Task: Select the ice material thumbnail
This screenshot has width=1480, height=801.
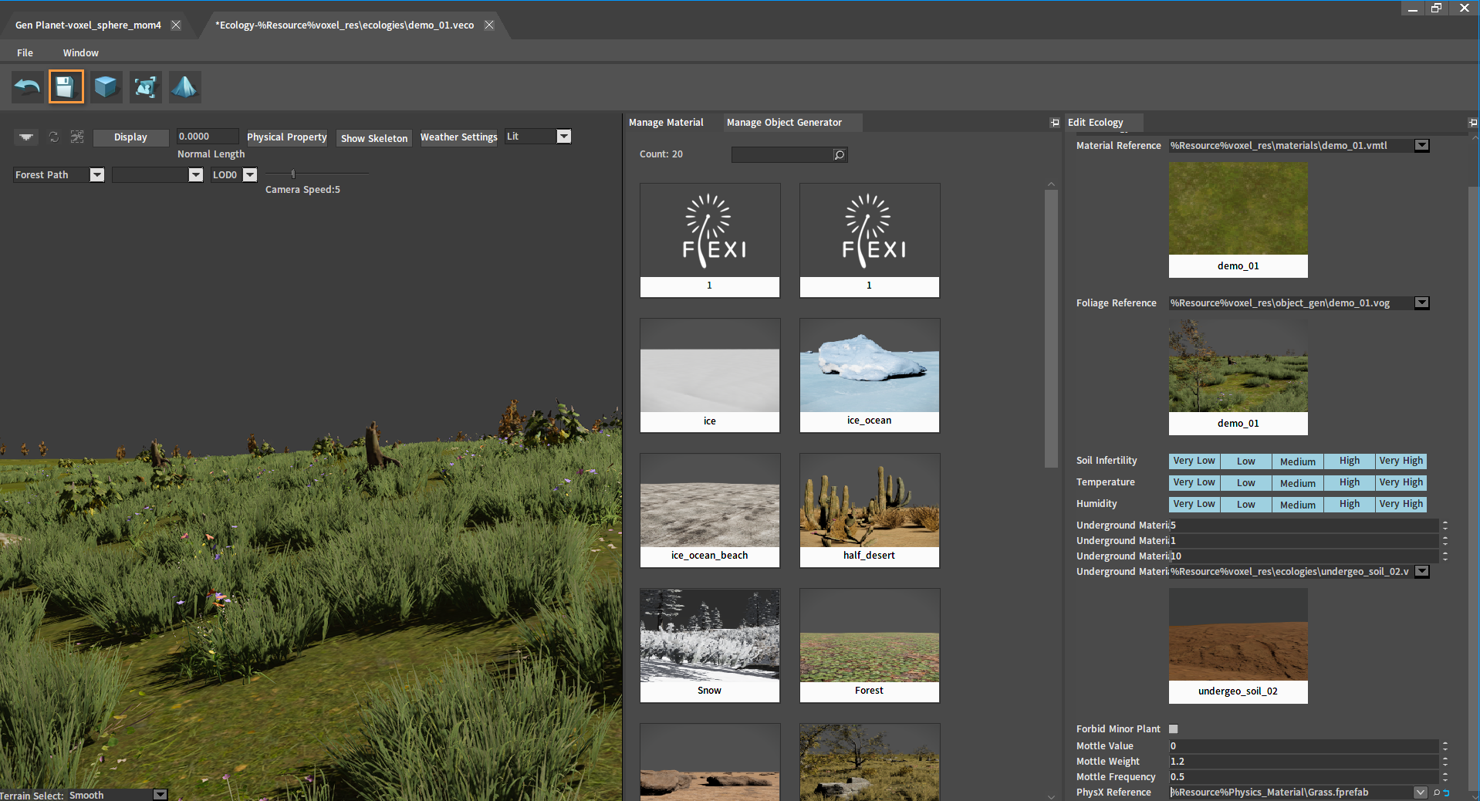Action: pyautogui.click(x=710, y=375)
